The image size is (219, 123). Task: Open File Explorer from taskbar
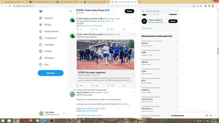pyautogui.click(x=9, y=121)
